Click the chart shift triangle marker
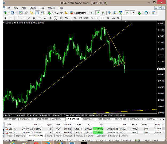 (x=126, y=22)
